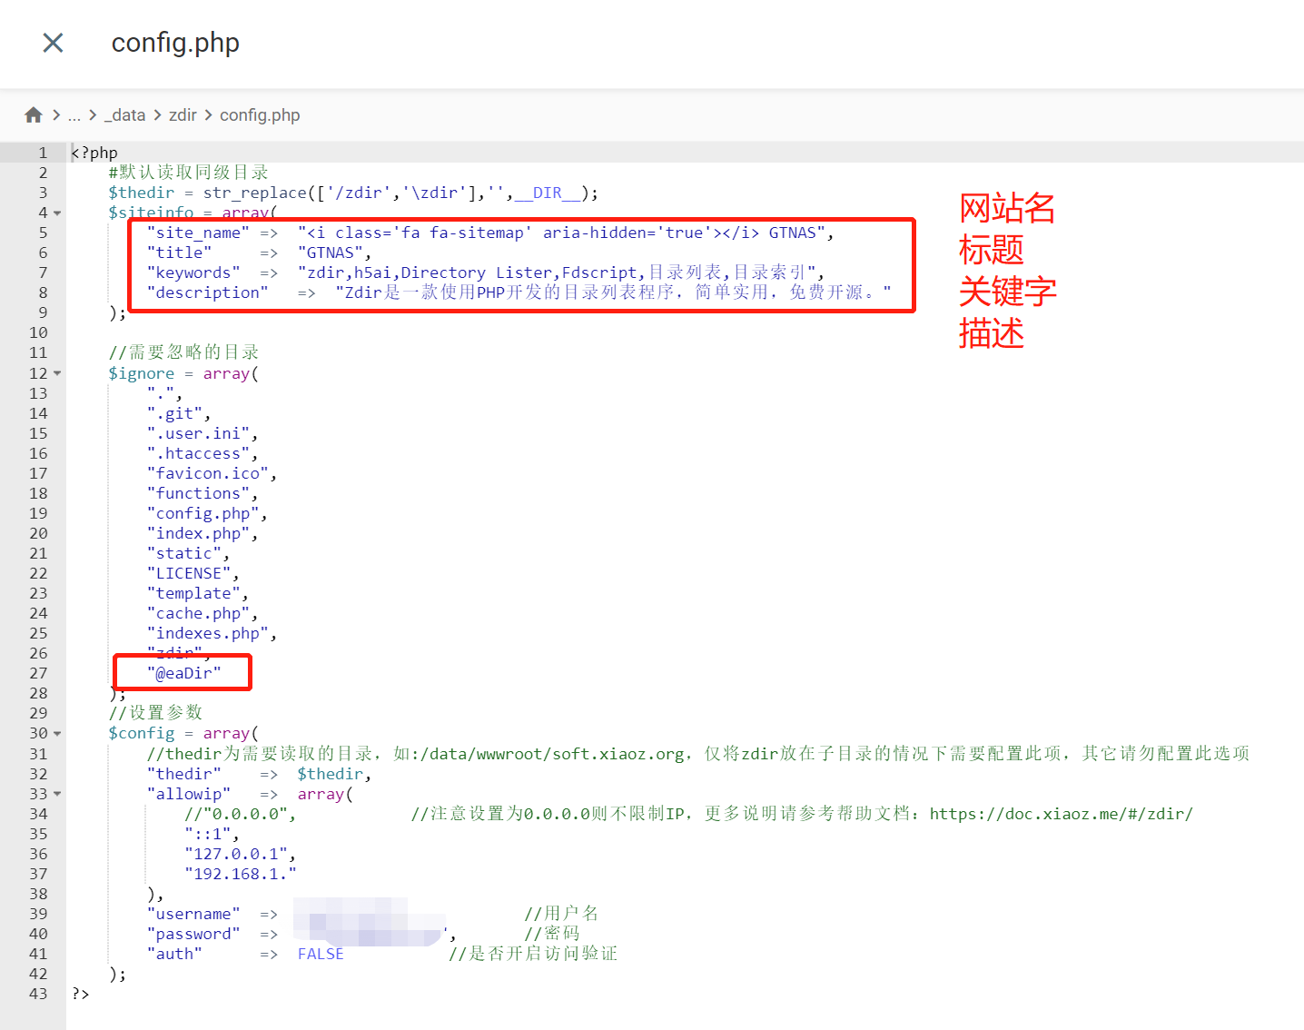This screenshot has width=1304, height=1030.
Task: Navigate to the zdir folder breadcrumb
Action: click(183, 115)
